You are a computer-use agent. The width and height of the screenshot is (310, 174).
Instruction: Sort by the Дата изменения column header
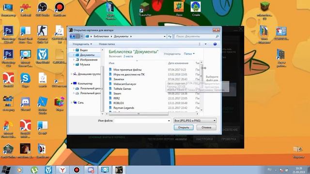[178, 63]
